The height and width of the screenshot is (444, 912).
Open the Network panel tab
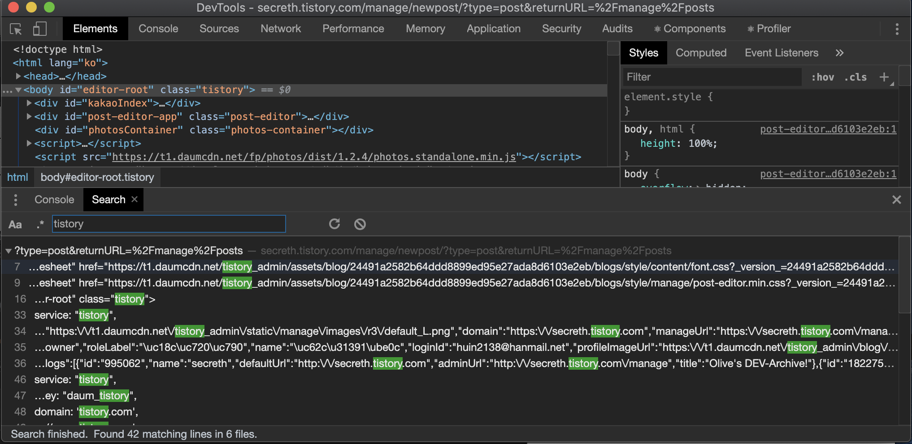281,29
